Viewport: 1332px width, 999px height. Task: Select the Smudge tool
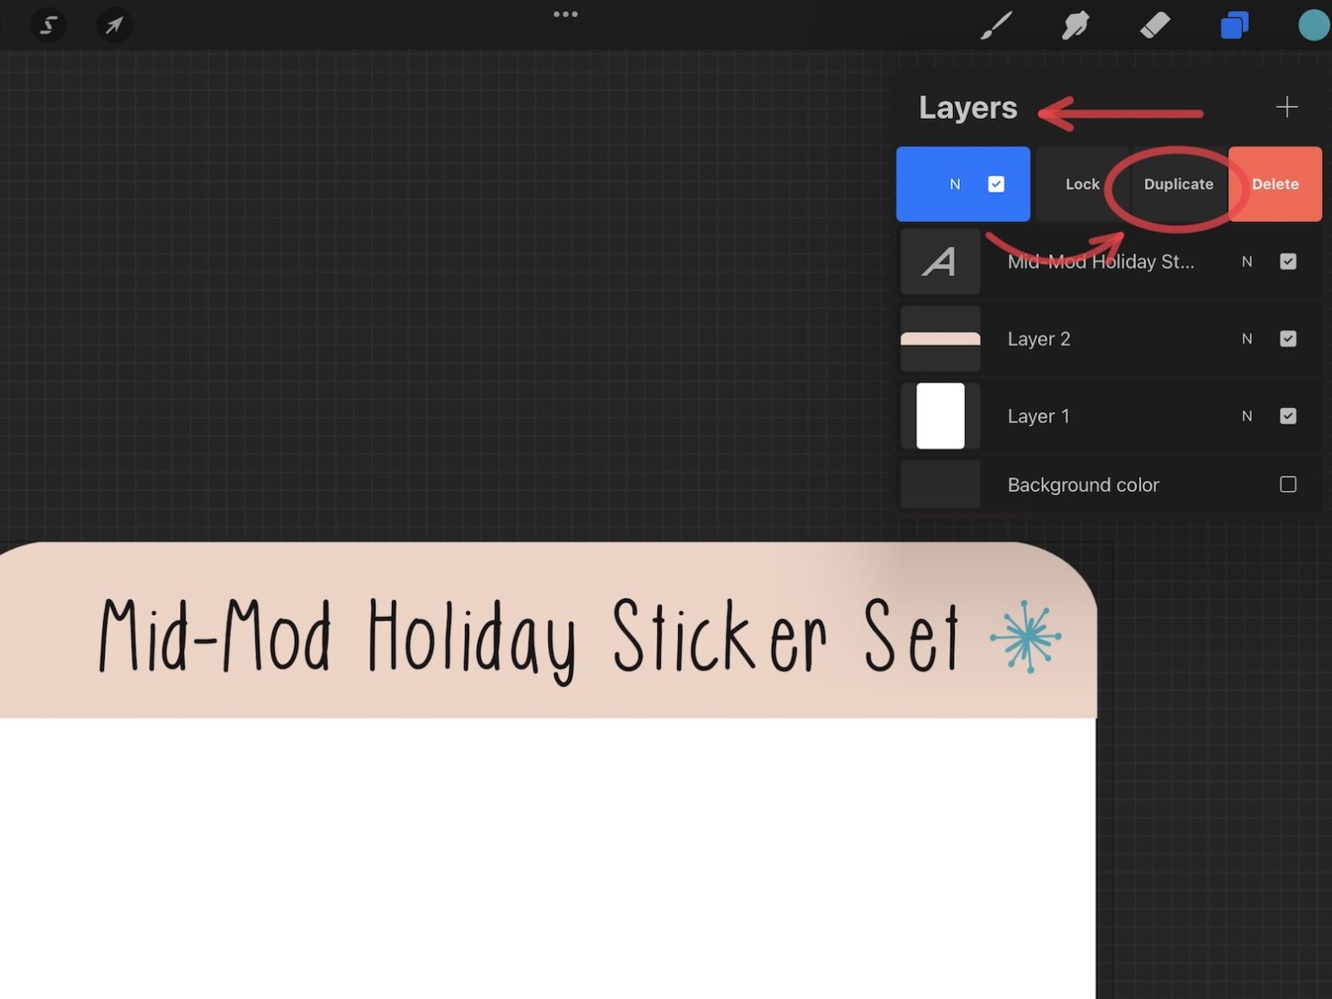[x=1077, y=25]
